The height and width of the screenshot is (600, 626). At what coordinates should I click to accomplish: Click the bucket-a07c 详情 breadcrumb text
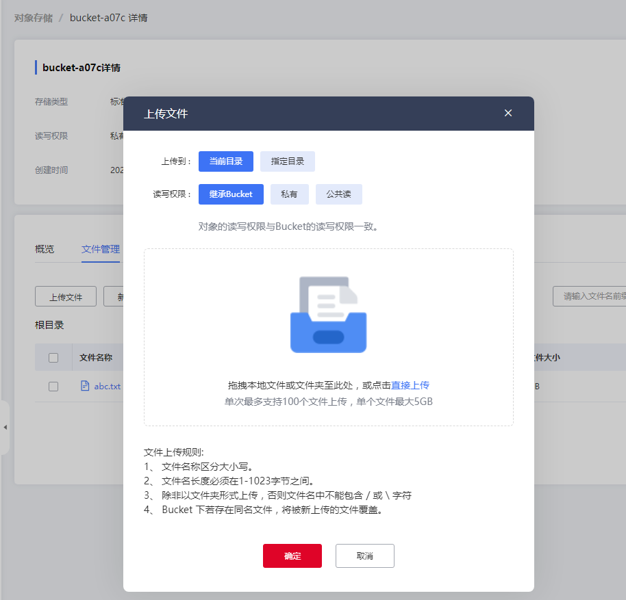click(109, 18)
